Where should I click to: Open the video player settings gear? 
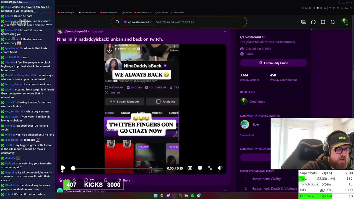tap(200, 168)
